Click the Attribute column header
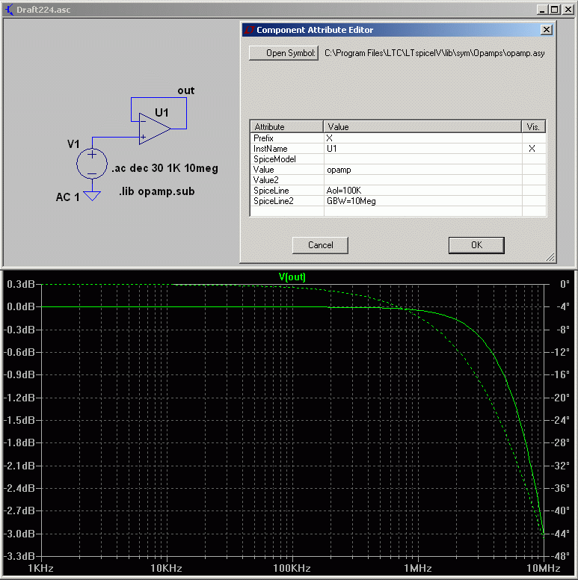Viewport: 578px width, 580px height. pyautogui.click(x=287, y=127)
